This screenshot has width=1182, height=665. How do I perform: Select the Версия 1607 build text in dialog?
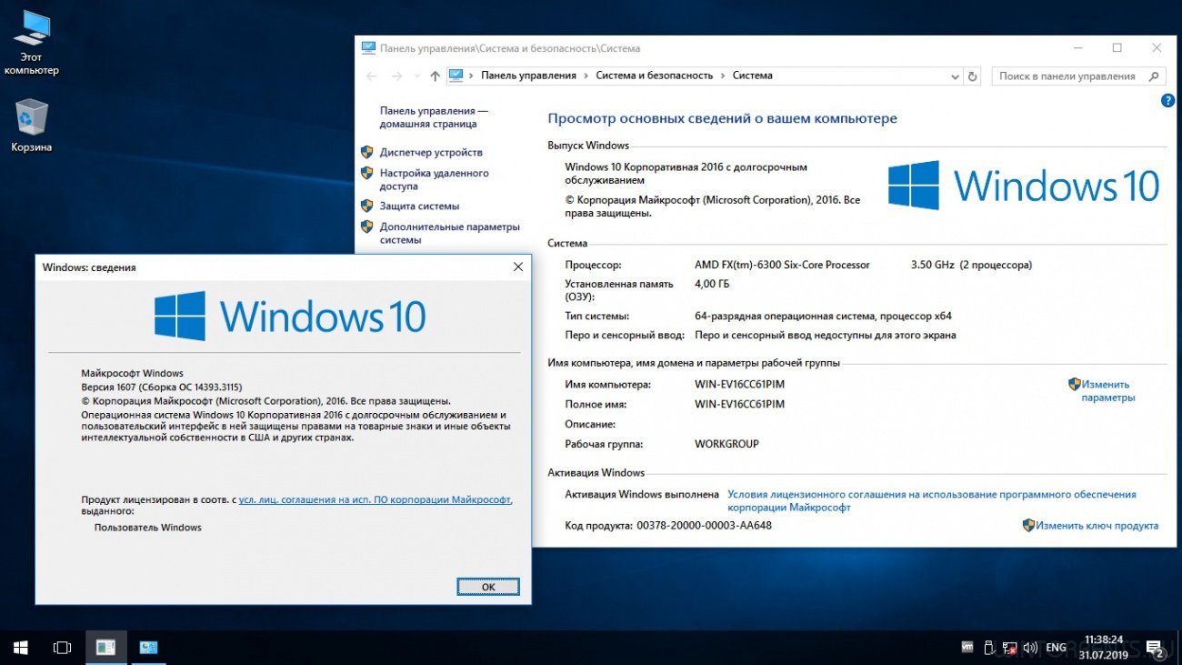click(162, 387)
